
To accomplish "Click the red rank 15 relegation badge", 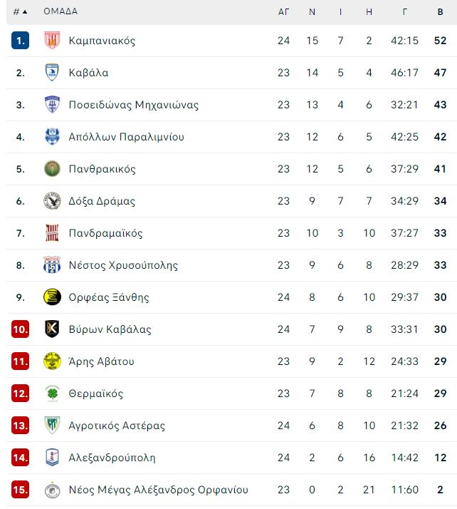I will point(20,490).
